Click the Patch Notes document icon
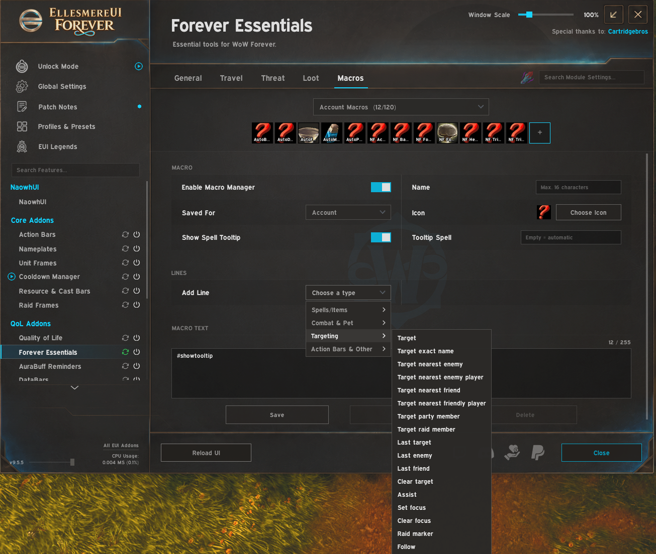The height and width of the screenshot is (554, 656). 22,106
